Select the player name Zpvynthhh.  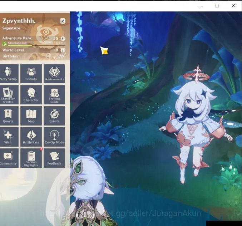[19, 21]
